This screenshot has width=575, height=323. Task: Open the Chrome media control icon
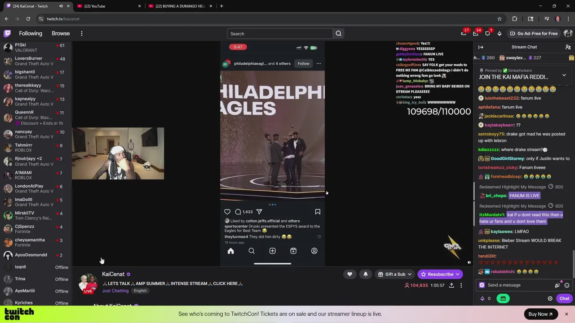point(547,19)
